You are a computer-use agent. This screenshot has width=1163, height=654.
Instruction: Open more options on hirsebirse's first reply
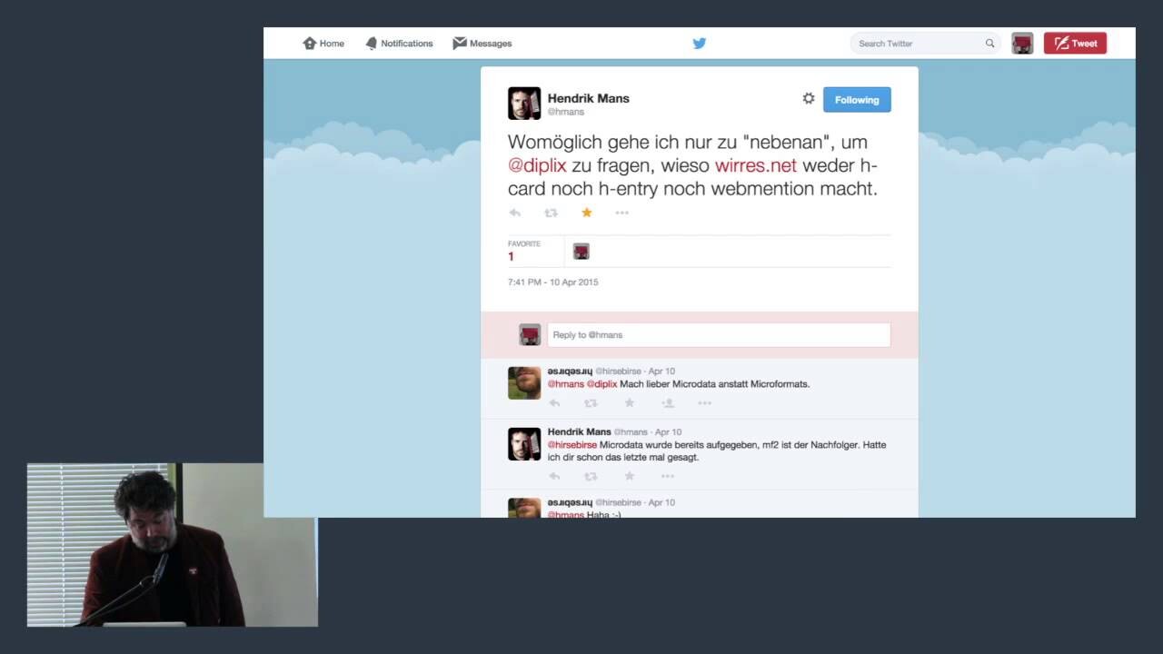pos(704,403)
